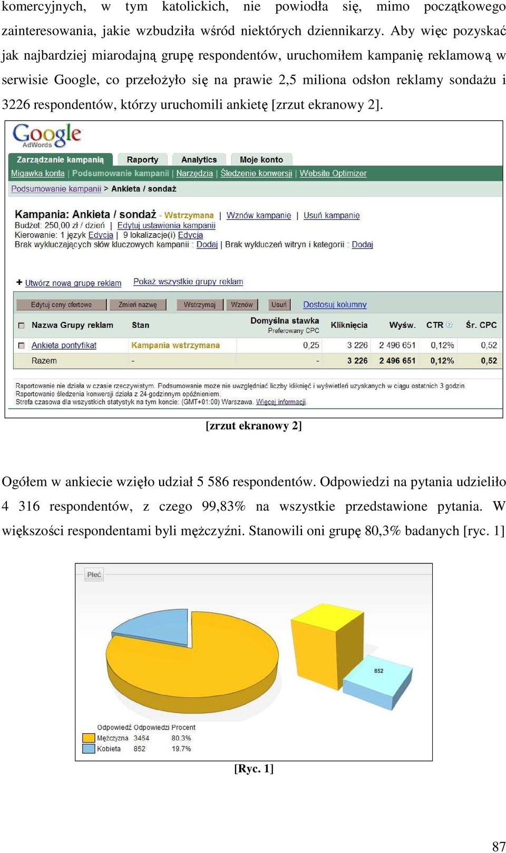This screenshot has width=506, height=853.
Task: Click the Stan column header
Action: (140, 325)
